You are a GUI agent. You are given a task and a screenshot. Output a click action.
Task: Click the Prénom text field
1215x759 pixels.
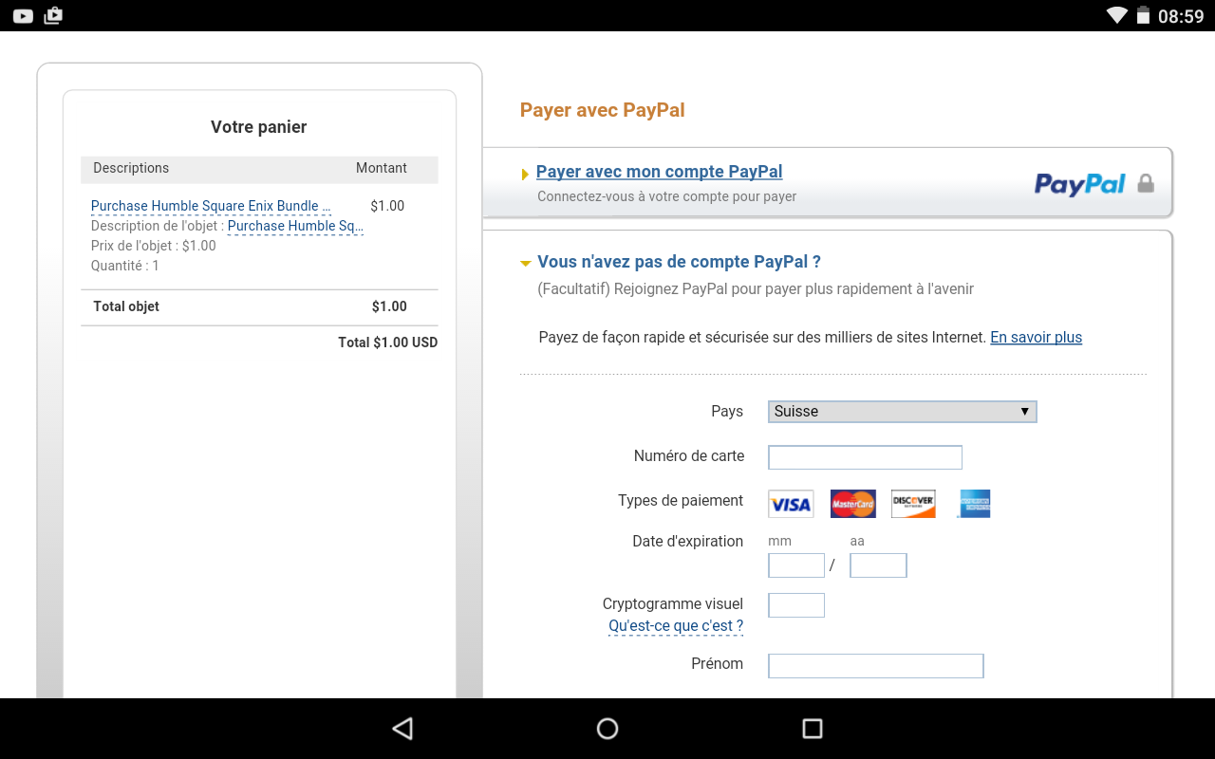pos(875,666)
